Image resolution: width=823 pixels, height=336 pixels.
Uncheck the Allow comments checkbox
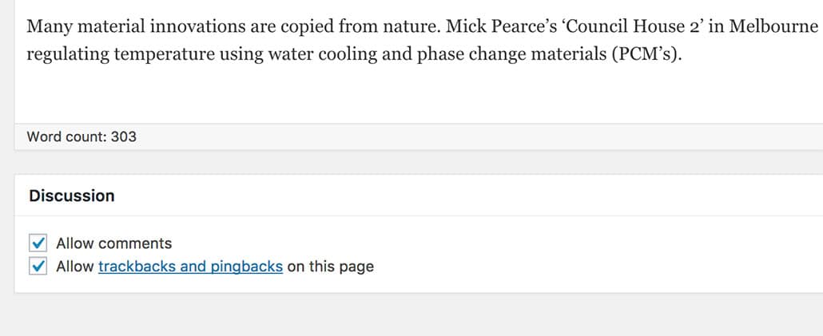(x=38, y=243)
